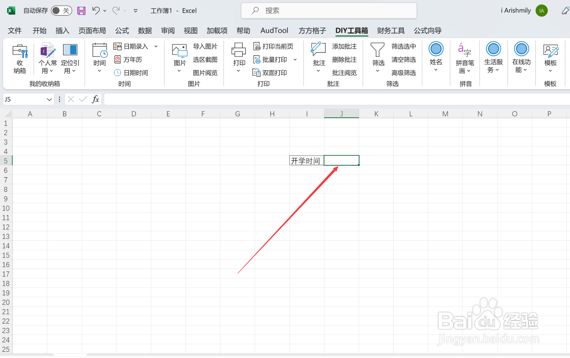Click the 个人常用 icon

point(48,50)
